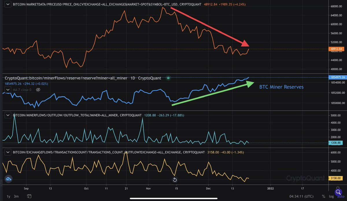Image resolution: width=347 pixels, height=201 pixels.
Task: Expand the MA 7 close indicator chevron
Action: tap(8, 90)
